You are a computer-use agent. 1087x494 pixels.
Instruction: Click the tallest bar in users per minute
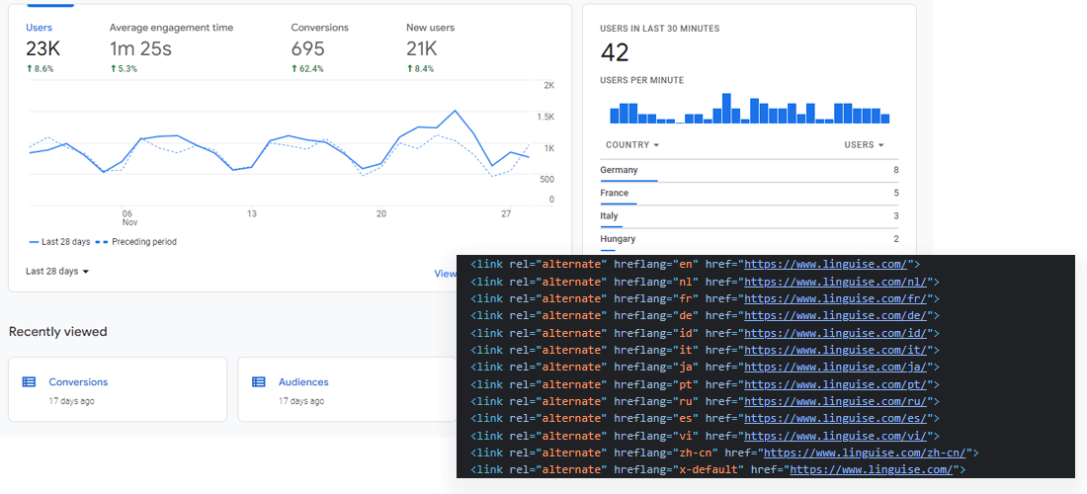726,109
